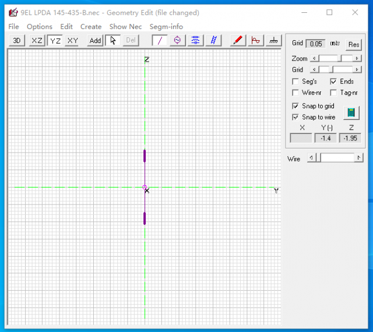Minimize the Geometry Edit window
This screenshot has height=332, width=373.
[x=304, y=12]
